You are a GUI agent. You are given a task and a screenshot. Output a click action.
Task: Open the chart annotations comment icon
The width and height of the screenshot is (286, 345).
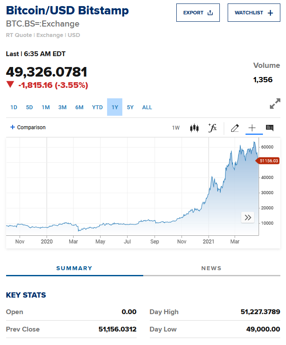click(269, 128)
